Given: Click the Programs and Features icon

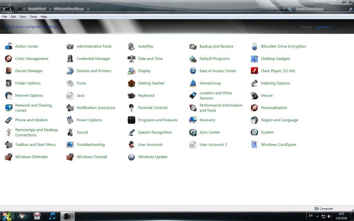Looking at the screenshot, I should click(x=131, y=120).
